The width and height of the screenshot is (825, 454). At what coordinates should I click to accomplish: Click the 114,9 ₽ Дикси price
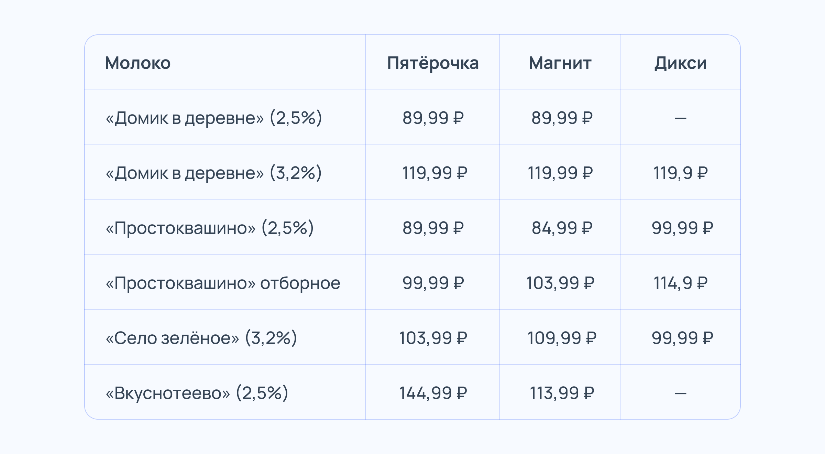click(x=680, y=283)
